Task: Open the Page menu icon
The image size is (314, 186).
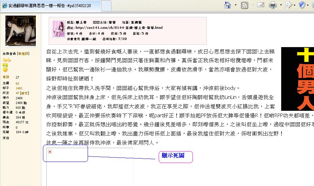Action: pyautogui.click(x=289, y=5)
